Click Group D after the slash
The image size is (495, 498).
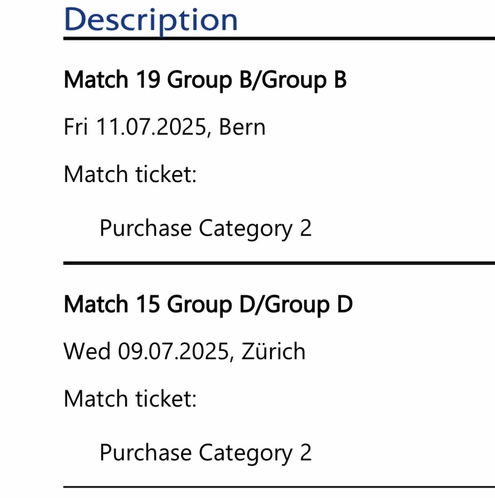pos(307,305)
